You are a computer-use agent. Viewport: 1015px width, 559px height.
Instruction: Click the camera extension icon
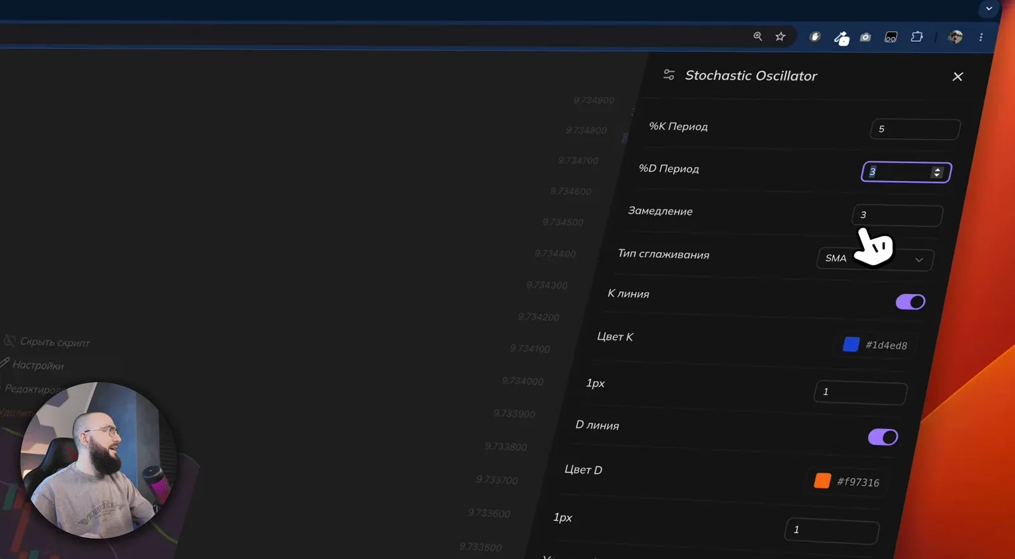pos(865,37)
